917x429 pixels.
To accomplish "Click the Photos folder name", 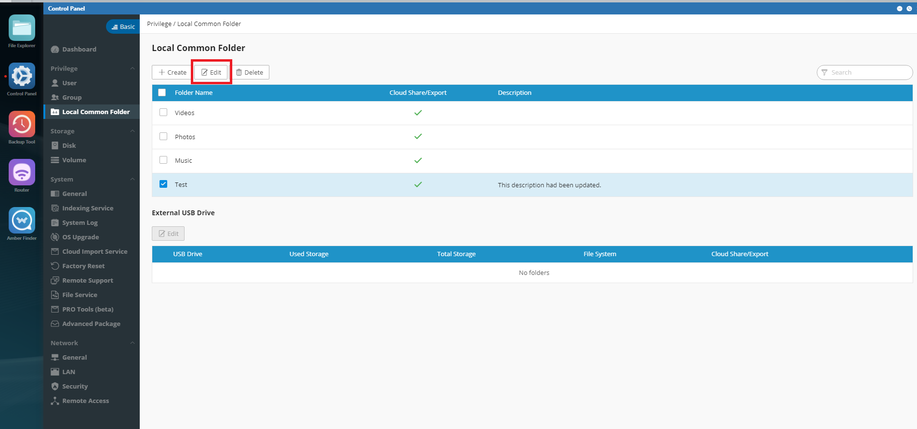I will 185,137.
